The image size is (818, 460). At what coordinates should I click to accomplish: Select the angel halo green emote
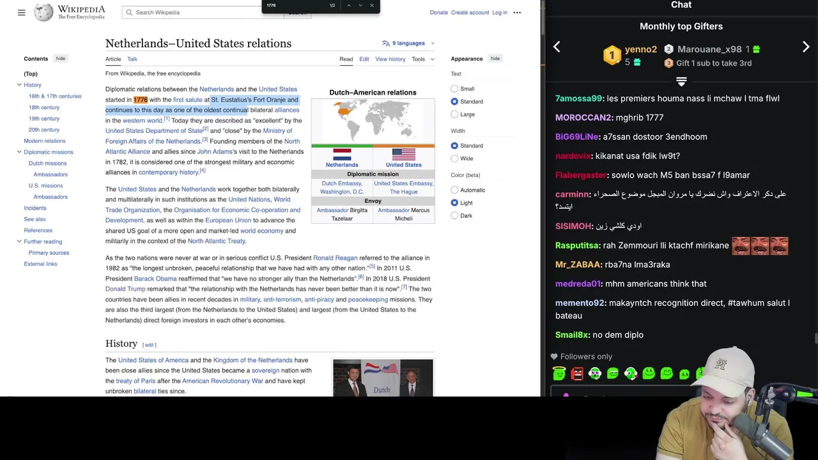[559, 374]
